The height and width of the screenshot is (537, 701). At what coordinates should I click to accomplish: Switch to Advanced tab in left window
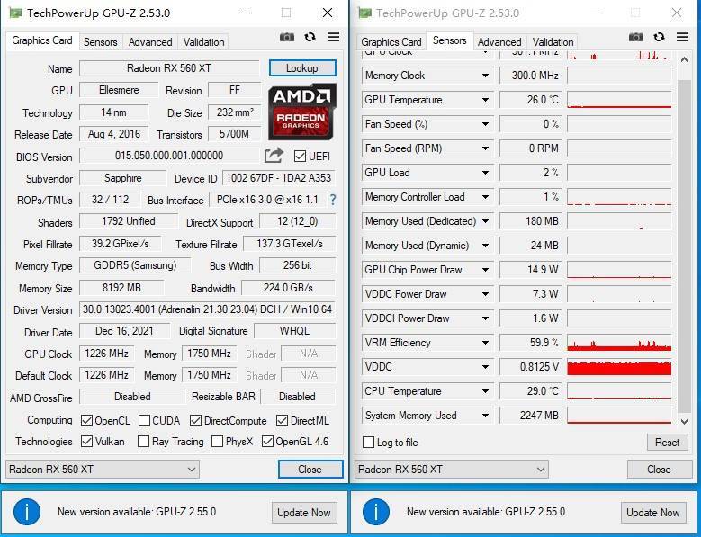[x=150, y=42]
